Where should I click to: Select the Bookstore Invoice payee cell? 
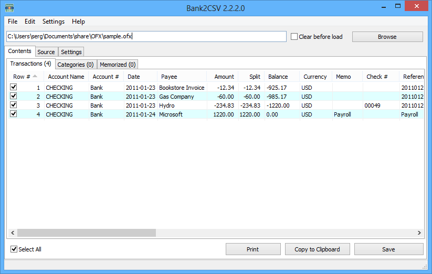pyautogui.click(x=182, y=88)
